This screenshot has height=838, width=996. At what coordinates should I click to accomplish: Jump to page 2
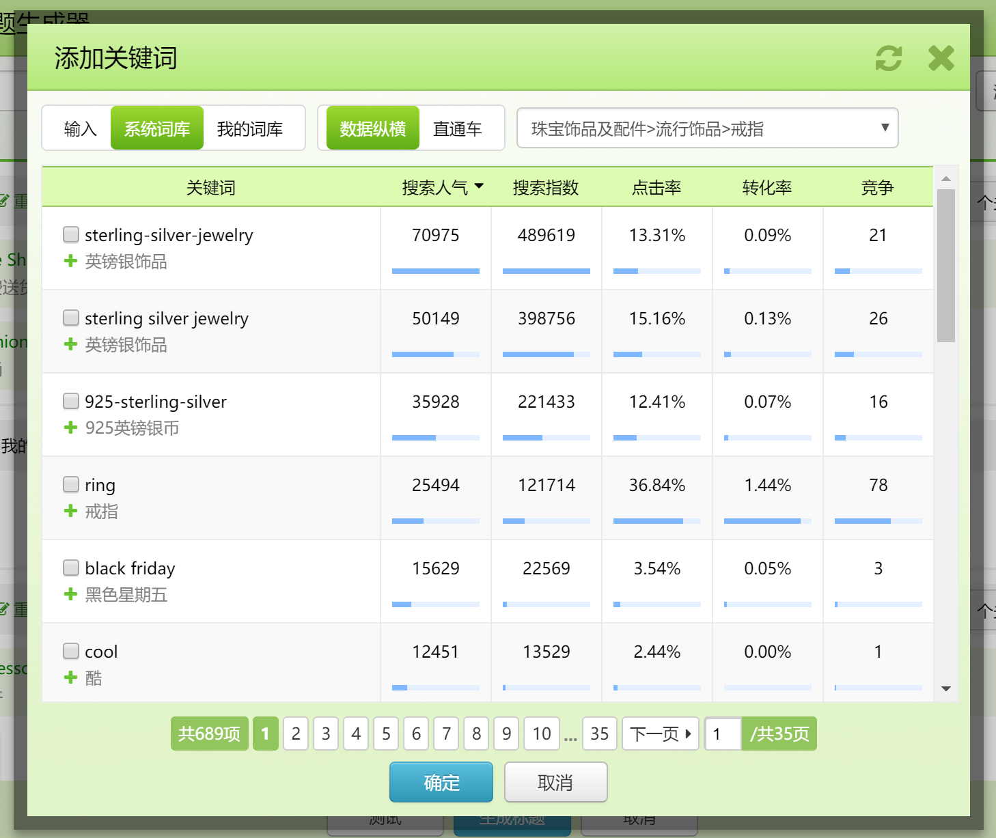point(296,734)
